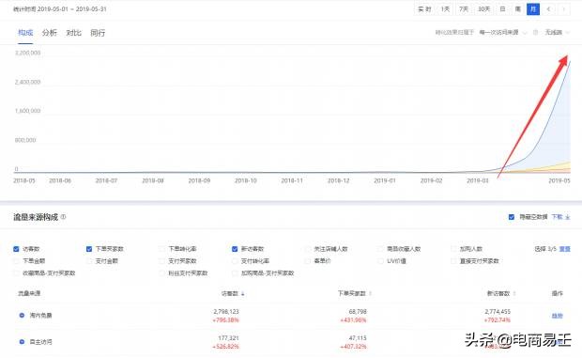Click the 2,774,455 new visitors value
This screenshot has width=582, height=358.
(498, 312)
